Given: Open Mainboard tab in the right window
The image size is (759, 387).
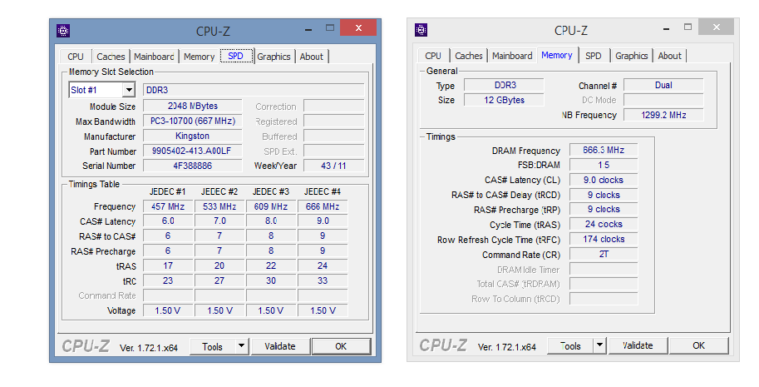Looking at the screenshot, I should (512, 56).
